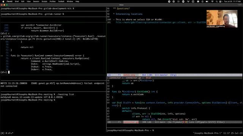The image size is (243, 136).
Task: Zoom the iTerm2 window with green button
Action: tap(7, 5)
